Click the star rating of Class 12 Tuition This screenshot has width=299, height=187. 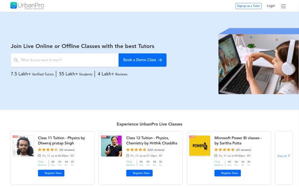(136, 150)
